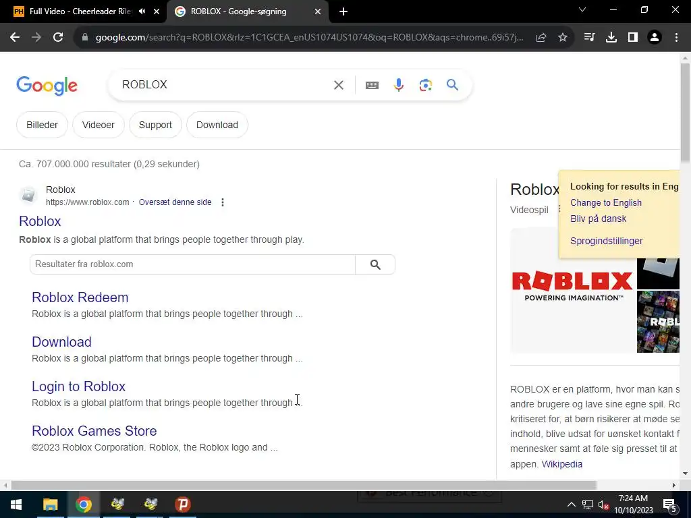Open Wikipedia link in knowledge panel

click(562, 464)
